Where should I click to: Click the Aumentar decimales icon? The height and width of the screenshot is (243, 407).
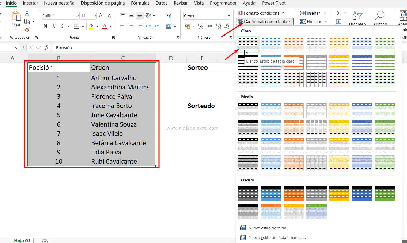pos(218,26)
